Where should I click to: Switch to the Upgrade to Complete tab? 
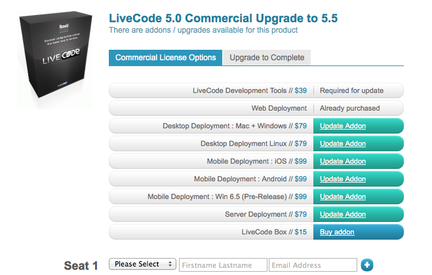(x=267, y=58)
